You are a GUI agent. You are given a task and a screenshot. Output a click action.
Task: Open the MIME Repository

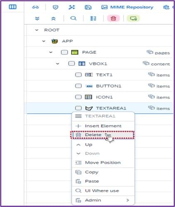click(127, 7)
